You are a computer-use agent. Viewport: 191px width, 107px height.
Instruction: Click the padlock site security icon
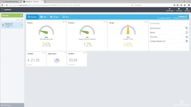[x=7, y=5]
